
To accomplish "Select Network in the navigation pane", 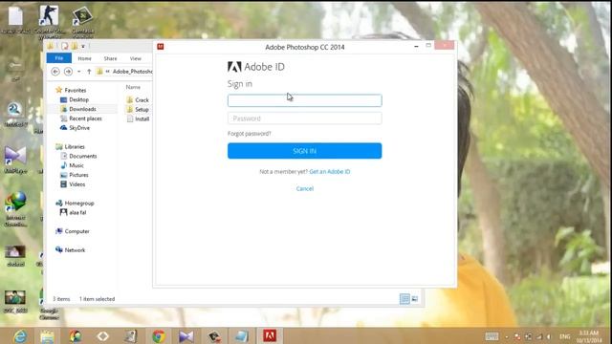I will pyautogui.click(x=75, y=250).
